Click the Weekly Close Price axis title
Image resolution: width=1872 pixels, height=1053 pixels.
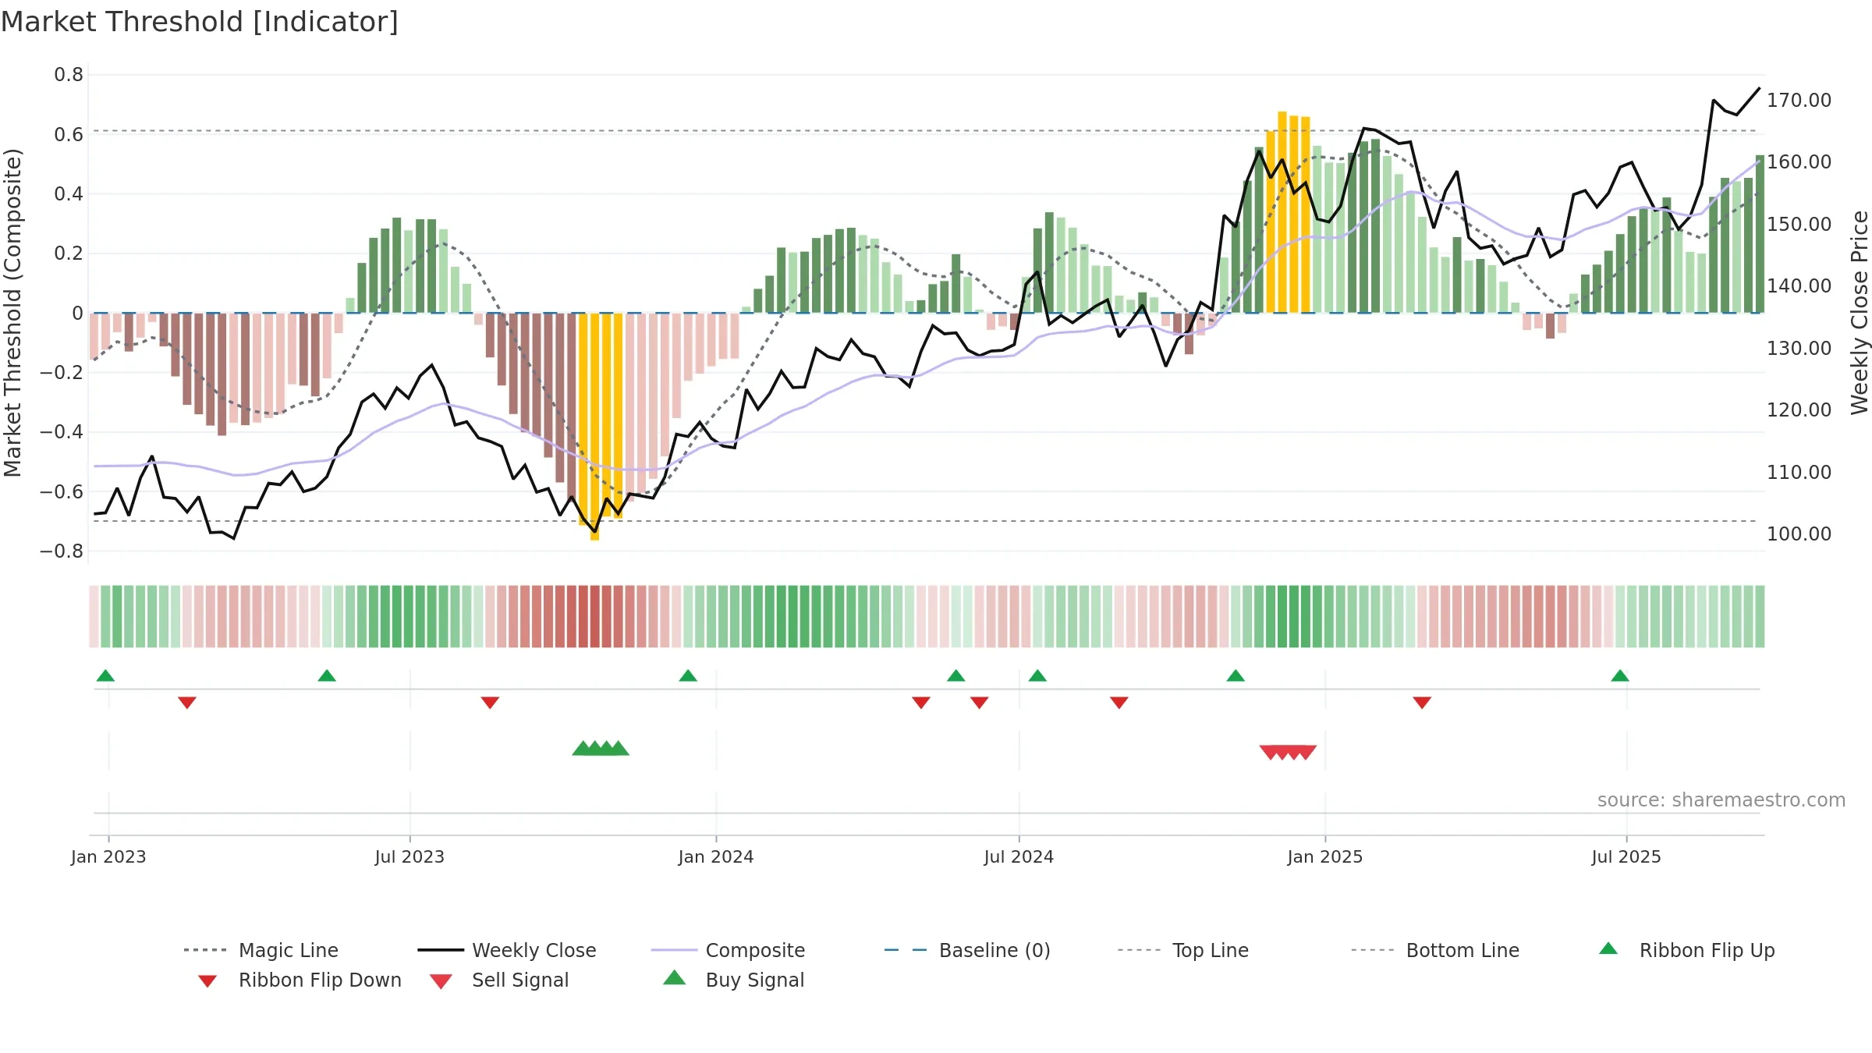click(1860, 312)
